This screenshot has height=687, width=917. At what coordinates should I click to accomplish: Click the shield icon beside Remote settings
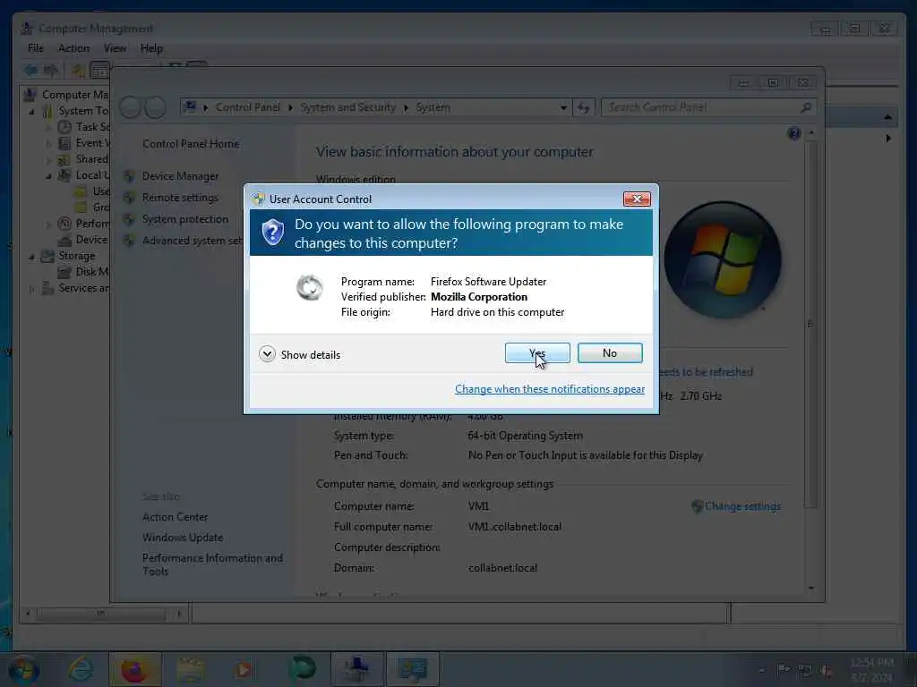[129, 198]
